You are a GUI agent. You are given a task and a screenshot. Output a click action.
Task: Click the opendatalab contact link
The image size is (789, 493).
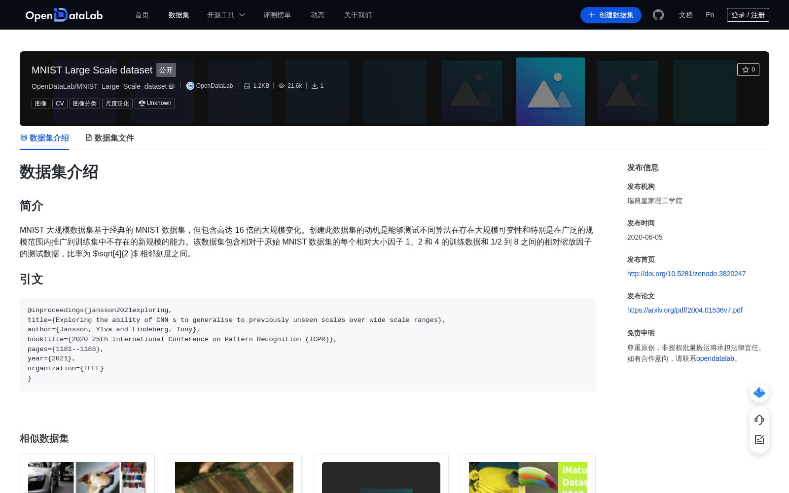(x=715, y=358)
